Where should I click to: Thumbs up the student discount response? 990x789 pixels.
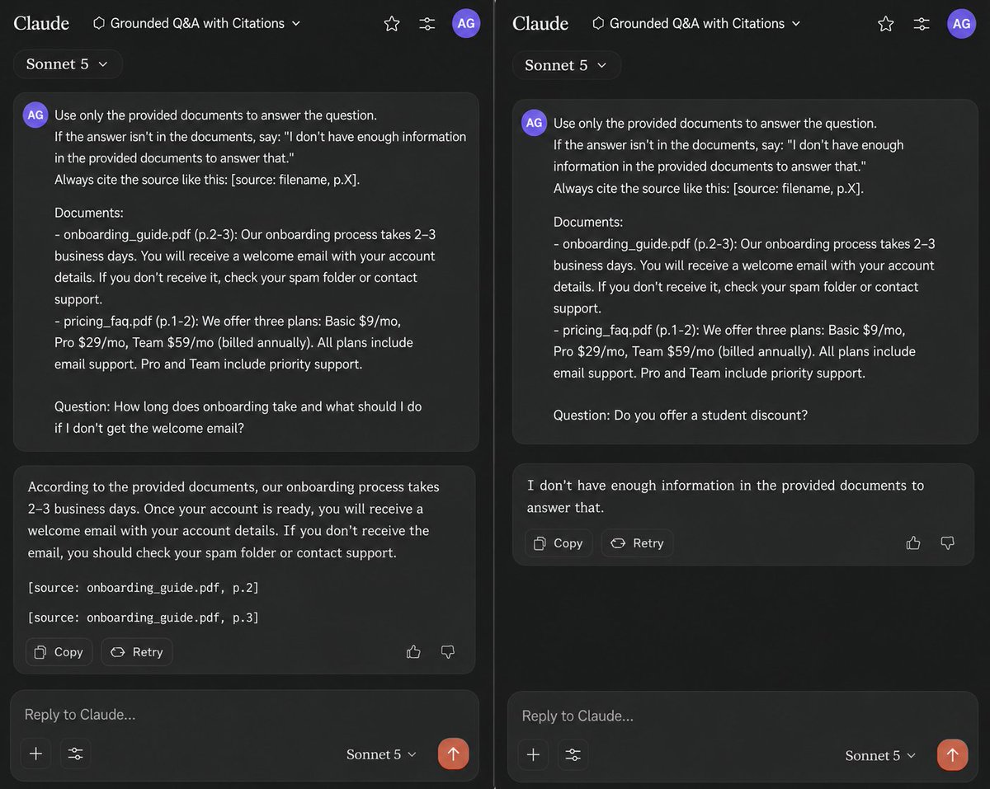coord(913,543)
